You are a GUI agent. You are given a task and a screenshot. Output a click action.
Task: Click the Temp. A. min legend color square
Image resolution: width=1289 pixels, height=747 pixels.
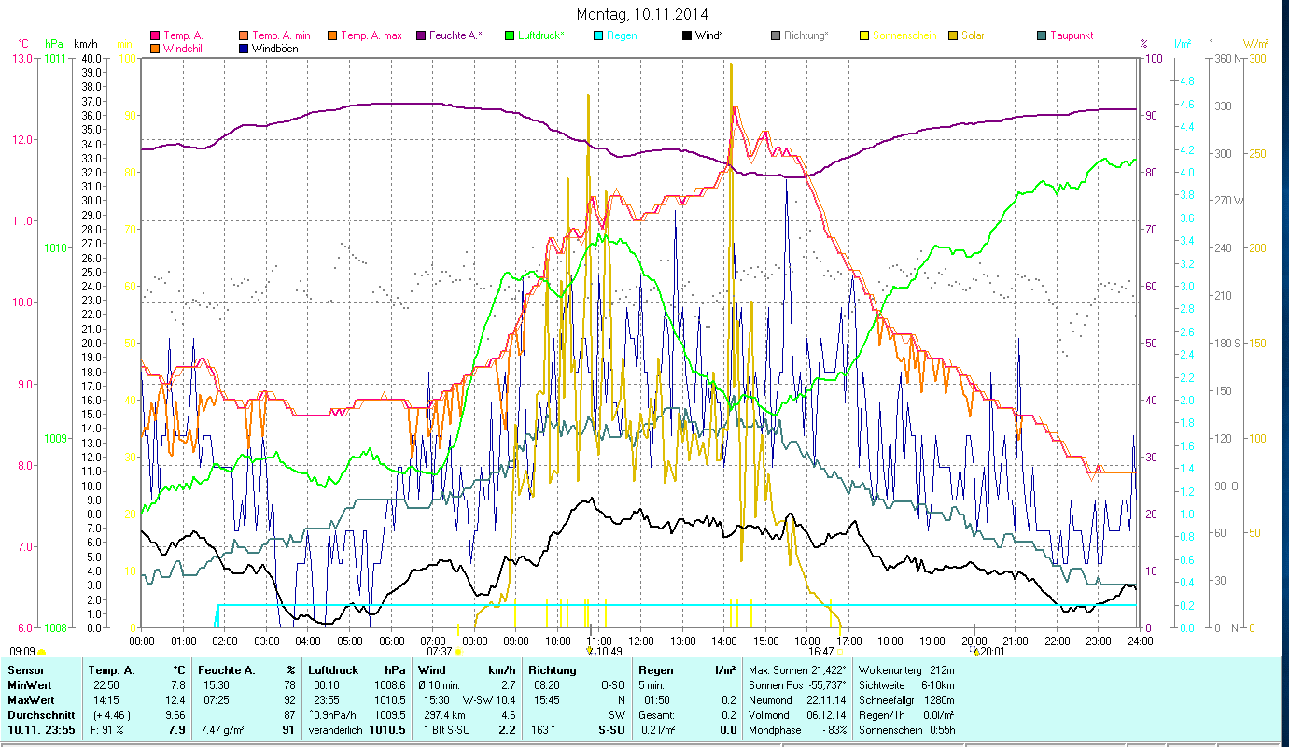pyautogui.click(x=244, y=36)
